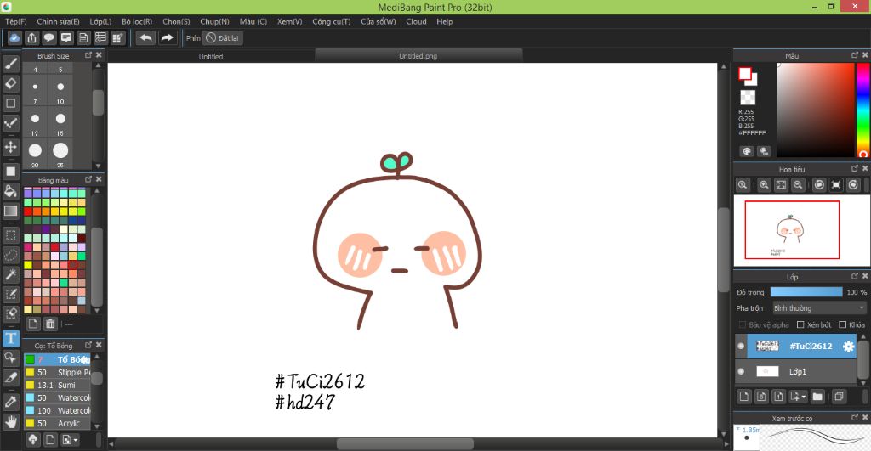This screenshot has width=871, height=451.
Task: Select the Stipple Pen brush
Action: pyautogui.click(x=57, y=372)
